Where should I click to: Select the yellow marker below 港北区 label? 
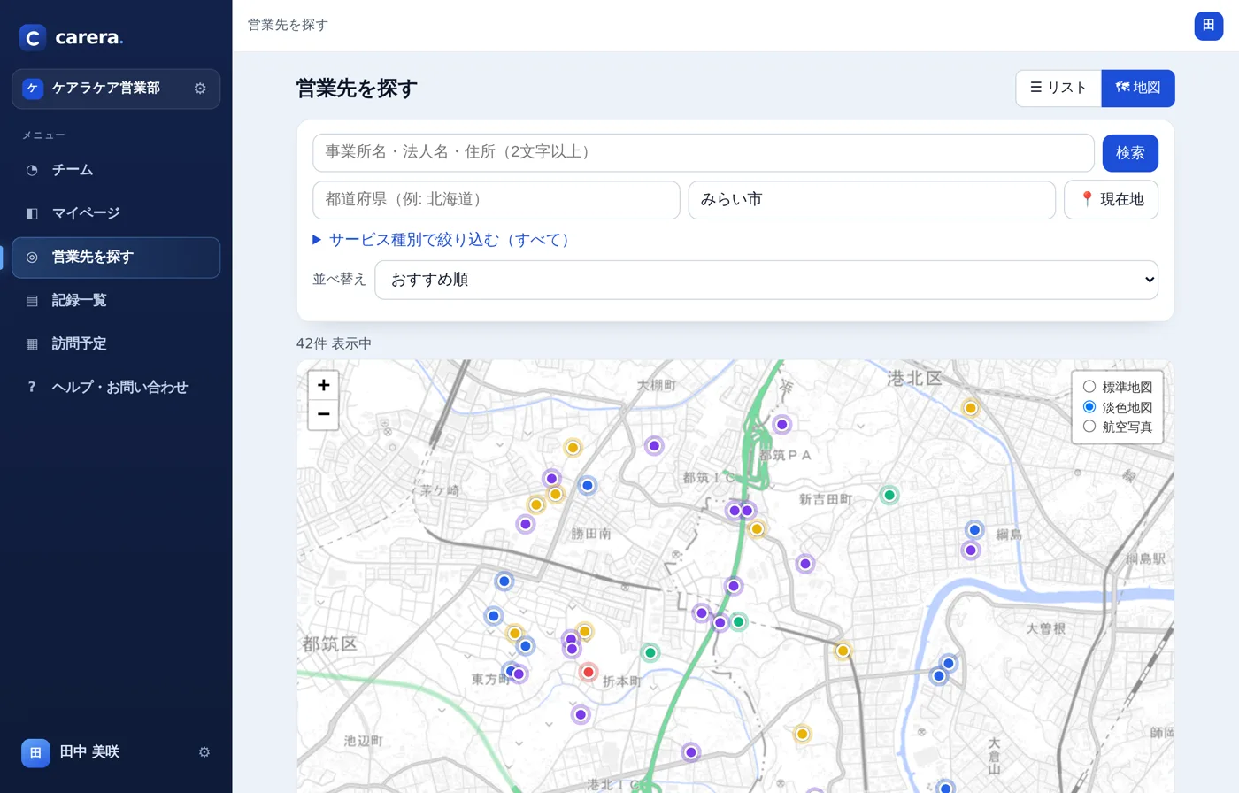click(x=971, y=408)
